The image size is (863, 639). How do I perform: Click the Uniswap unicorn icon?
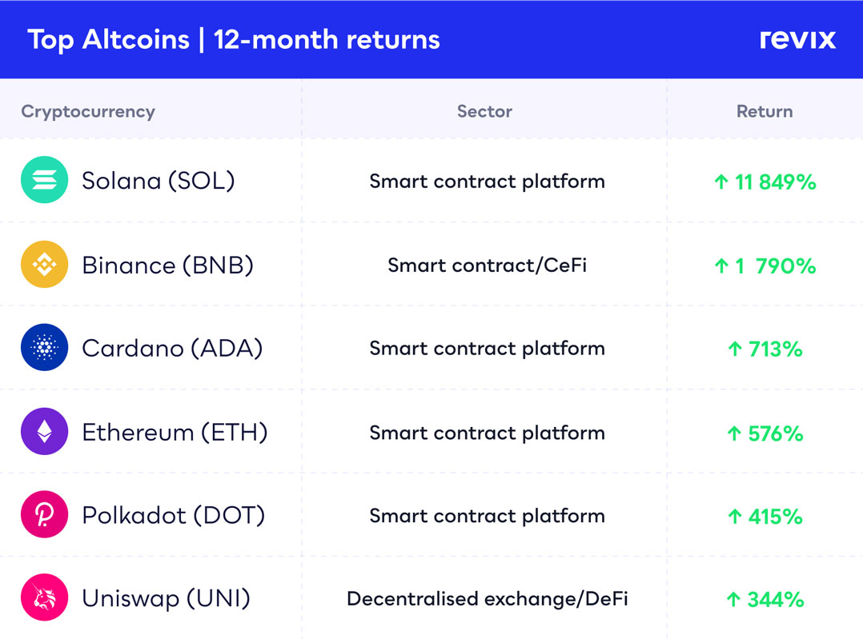tap(44, 597)
